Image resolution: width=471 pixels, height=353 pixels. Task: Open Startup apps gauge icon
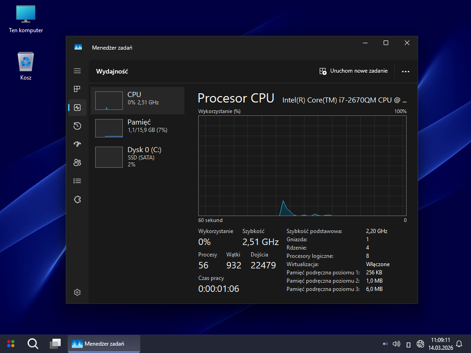click(77, 144)
